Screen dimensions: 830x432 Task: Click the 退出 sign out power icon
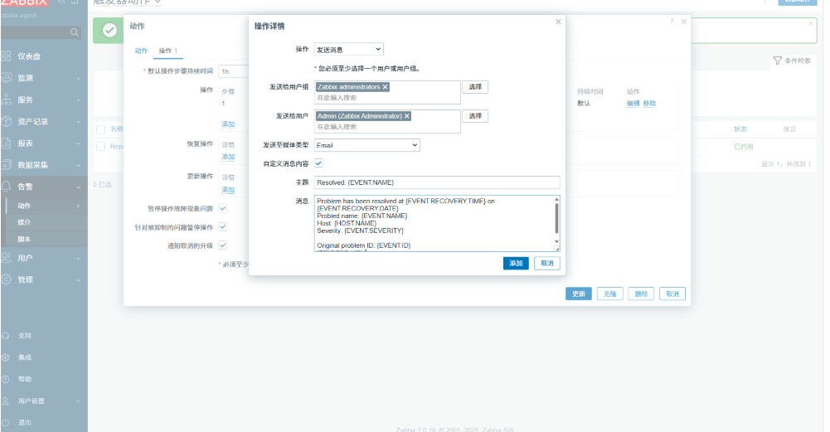coord(6,423)
